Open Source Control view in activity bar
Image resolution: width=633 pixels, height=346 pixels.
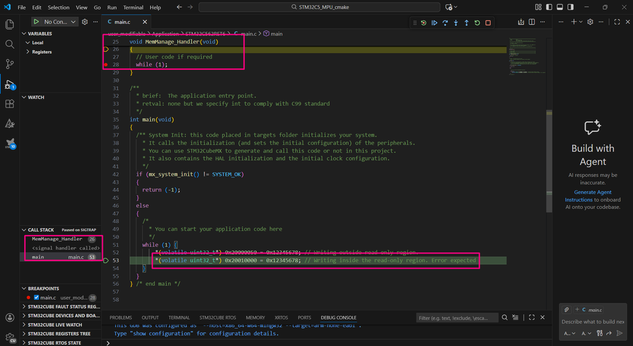[x=10, y=64]
